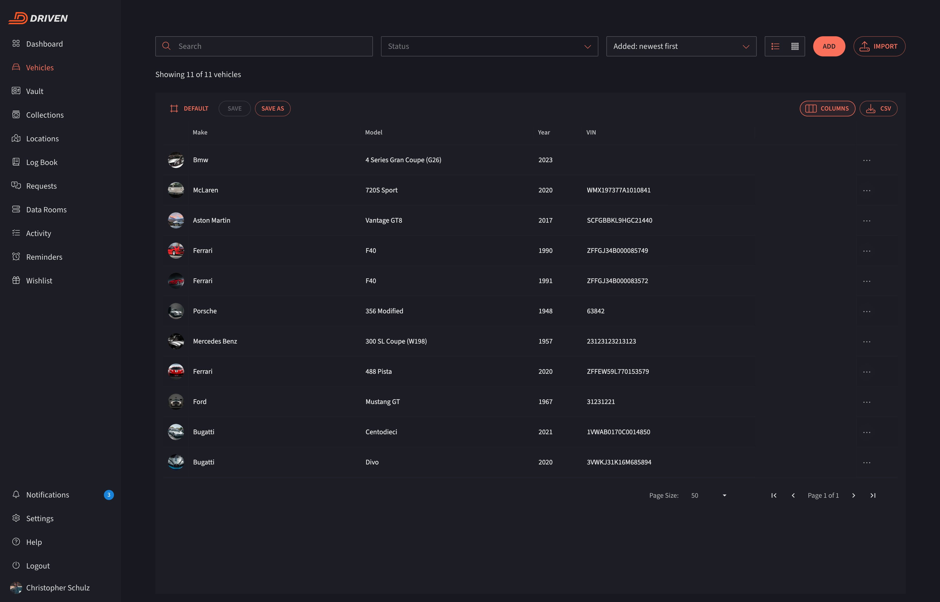Screen dimensions: 940x602
Task: Expand the Status filter dropdown
Action: pyautogui.click(x=489, y=47)
